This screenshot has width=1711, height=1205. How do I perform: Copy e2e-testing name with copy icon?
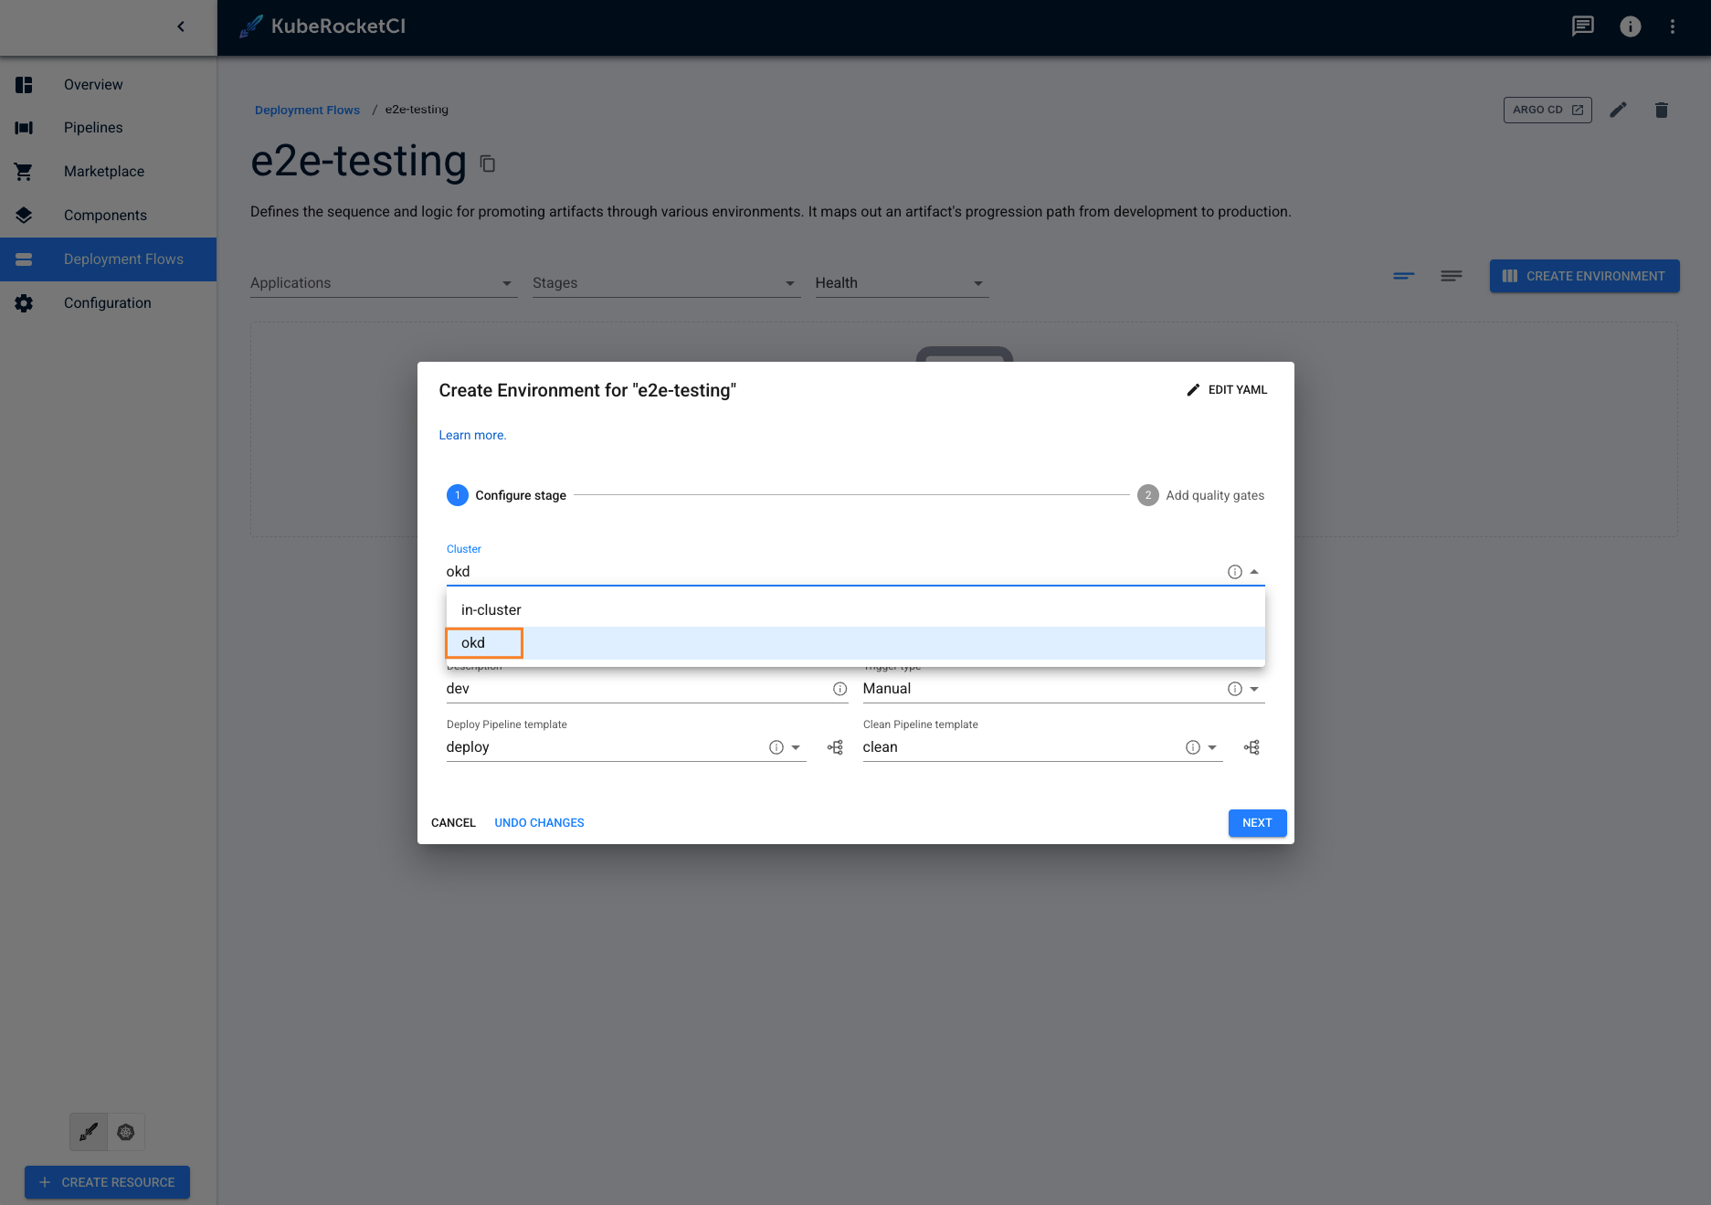pos(488,164)
